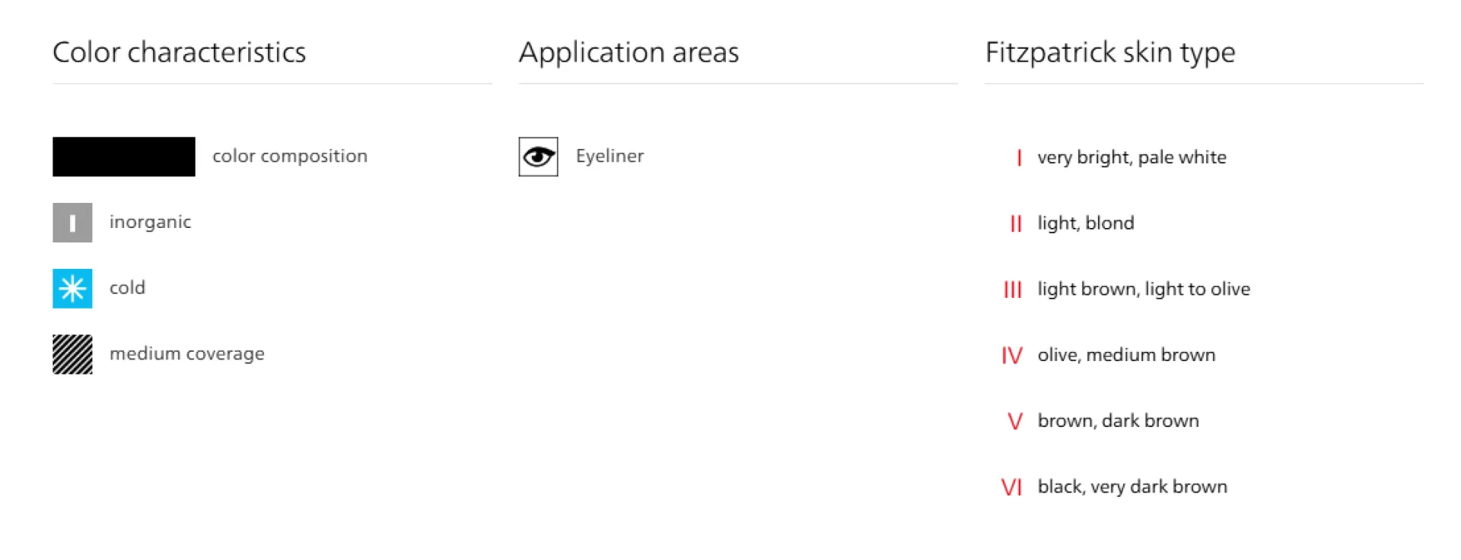The image size is (1461, 560).
Task: Select the red Fitzpatrick type II numeral
Action: [x=1016, y=223]
